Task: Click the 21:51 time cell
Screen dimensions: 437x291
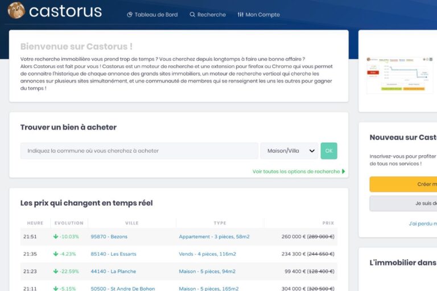Action: 30,236
